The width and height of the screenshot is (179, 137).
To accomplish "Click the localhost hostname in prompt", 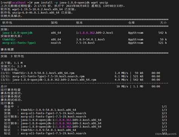I will tap(18, 3).
